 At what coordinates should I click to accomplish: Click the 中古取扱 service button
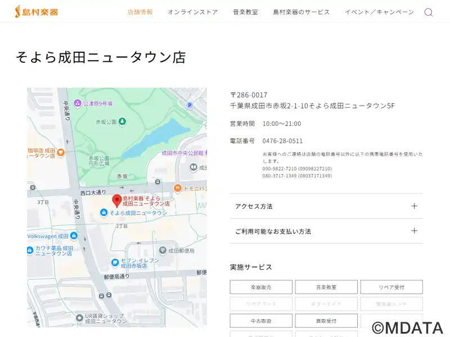261,321
